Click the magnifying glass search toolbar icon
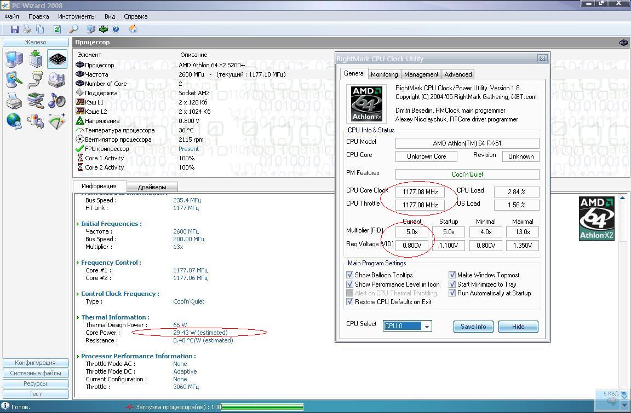631x413 pixels. (74, 29)
